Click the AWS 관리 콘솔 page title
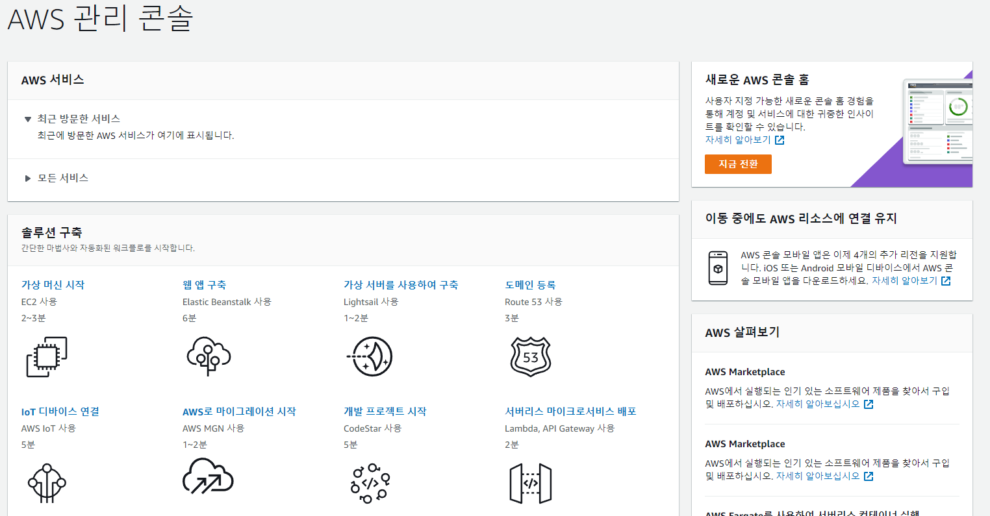The height and width of the screenshot is (516, 990). tap(100, 18)
